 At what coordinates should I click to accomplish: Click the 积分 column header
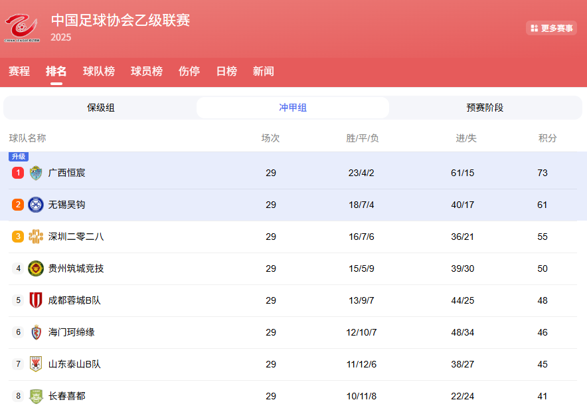point(548,138)
